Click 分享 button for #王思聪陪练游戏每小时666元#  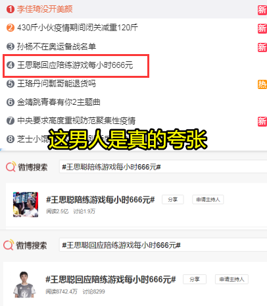[173, 199]
